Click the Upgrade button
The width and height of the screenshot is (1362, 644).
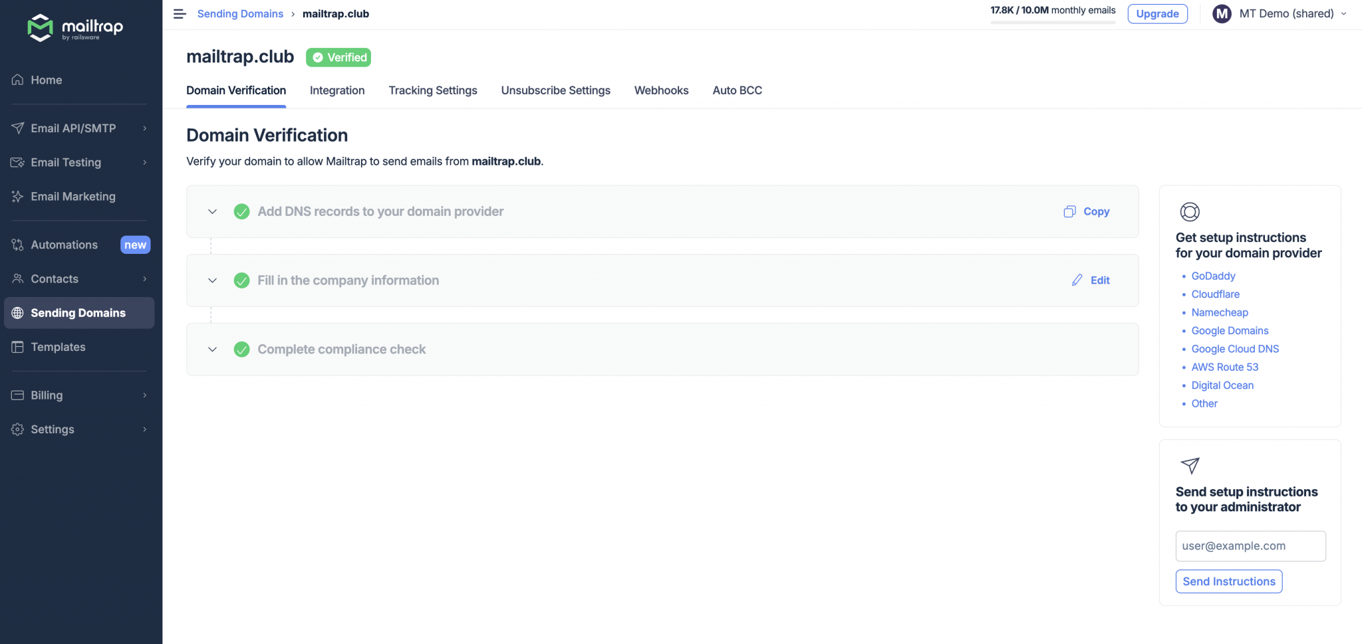[x=1157, y=13]
